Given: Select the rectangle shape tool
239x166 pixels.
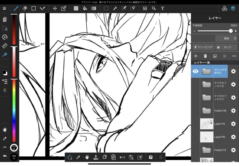Looking at the screenshot, I should (33, 8).
